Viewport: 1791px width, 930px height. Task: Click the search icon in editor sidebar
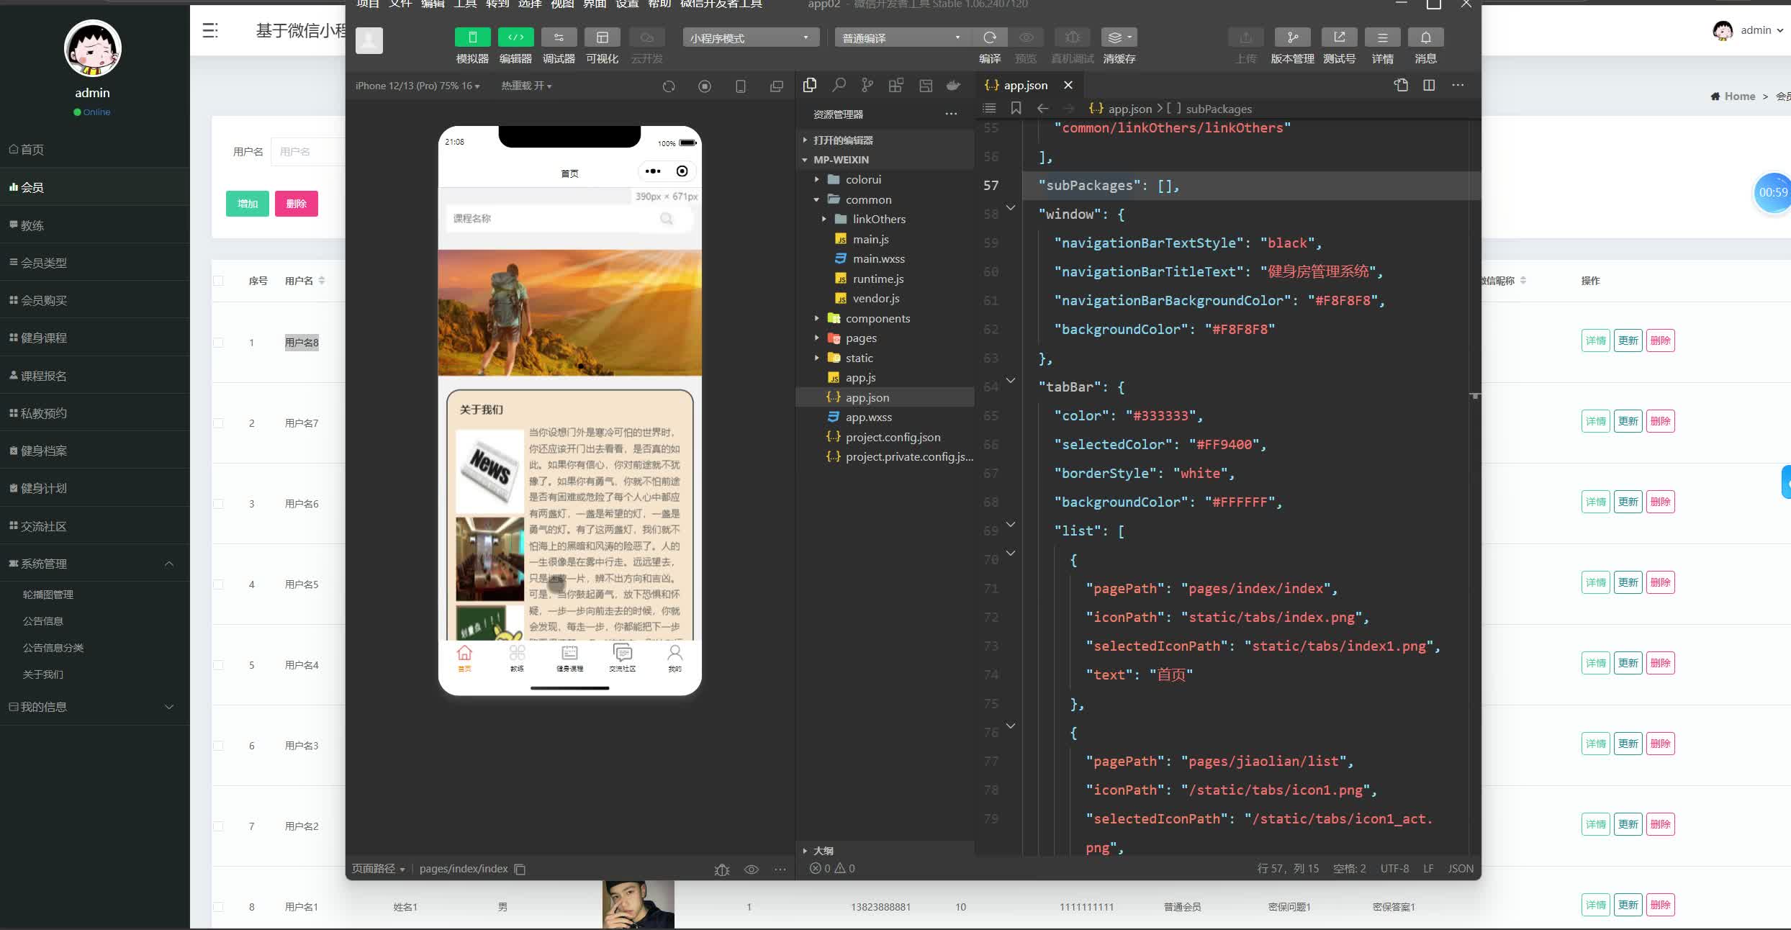click(839, 86)
